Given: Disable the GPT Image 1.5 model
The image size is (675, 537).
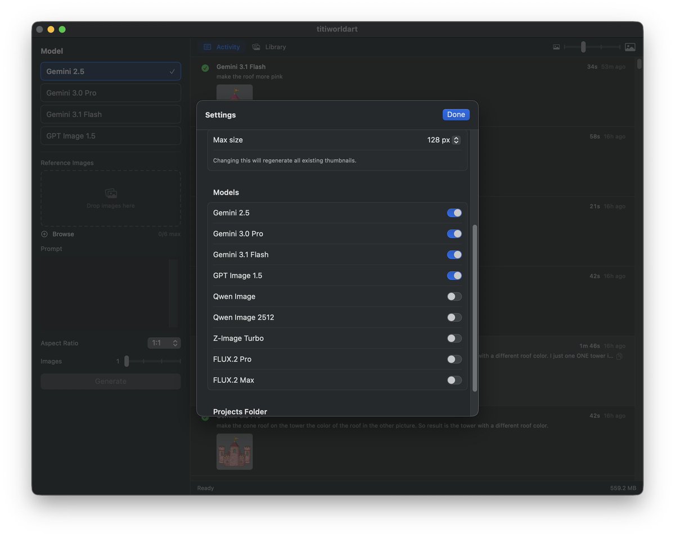Looking at the screenshot, I should pyautogui.click(x=454, y=276).
